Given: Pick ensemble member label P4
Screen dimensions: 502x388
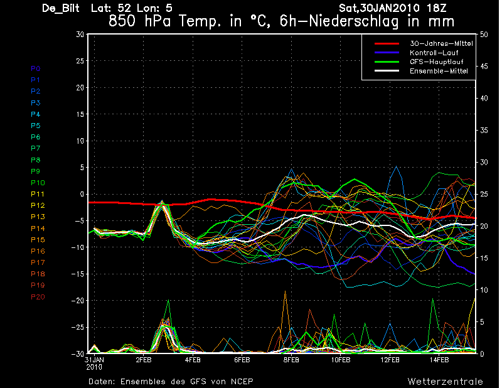Looking at the screenshot, I should coord(36,114).
